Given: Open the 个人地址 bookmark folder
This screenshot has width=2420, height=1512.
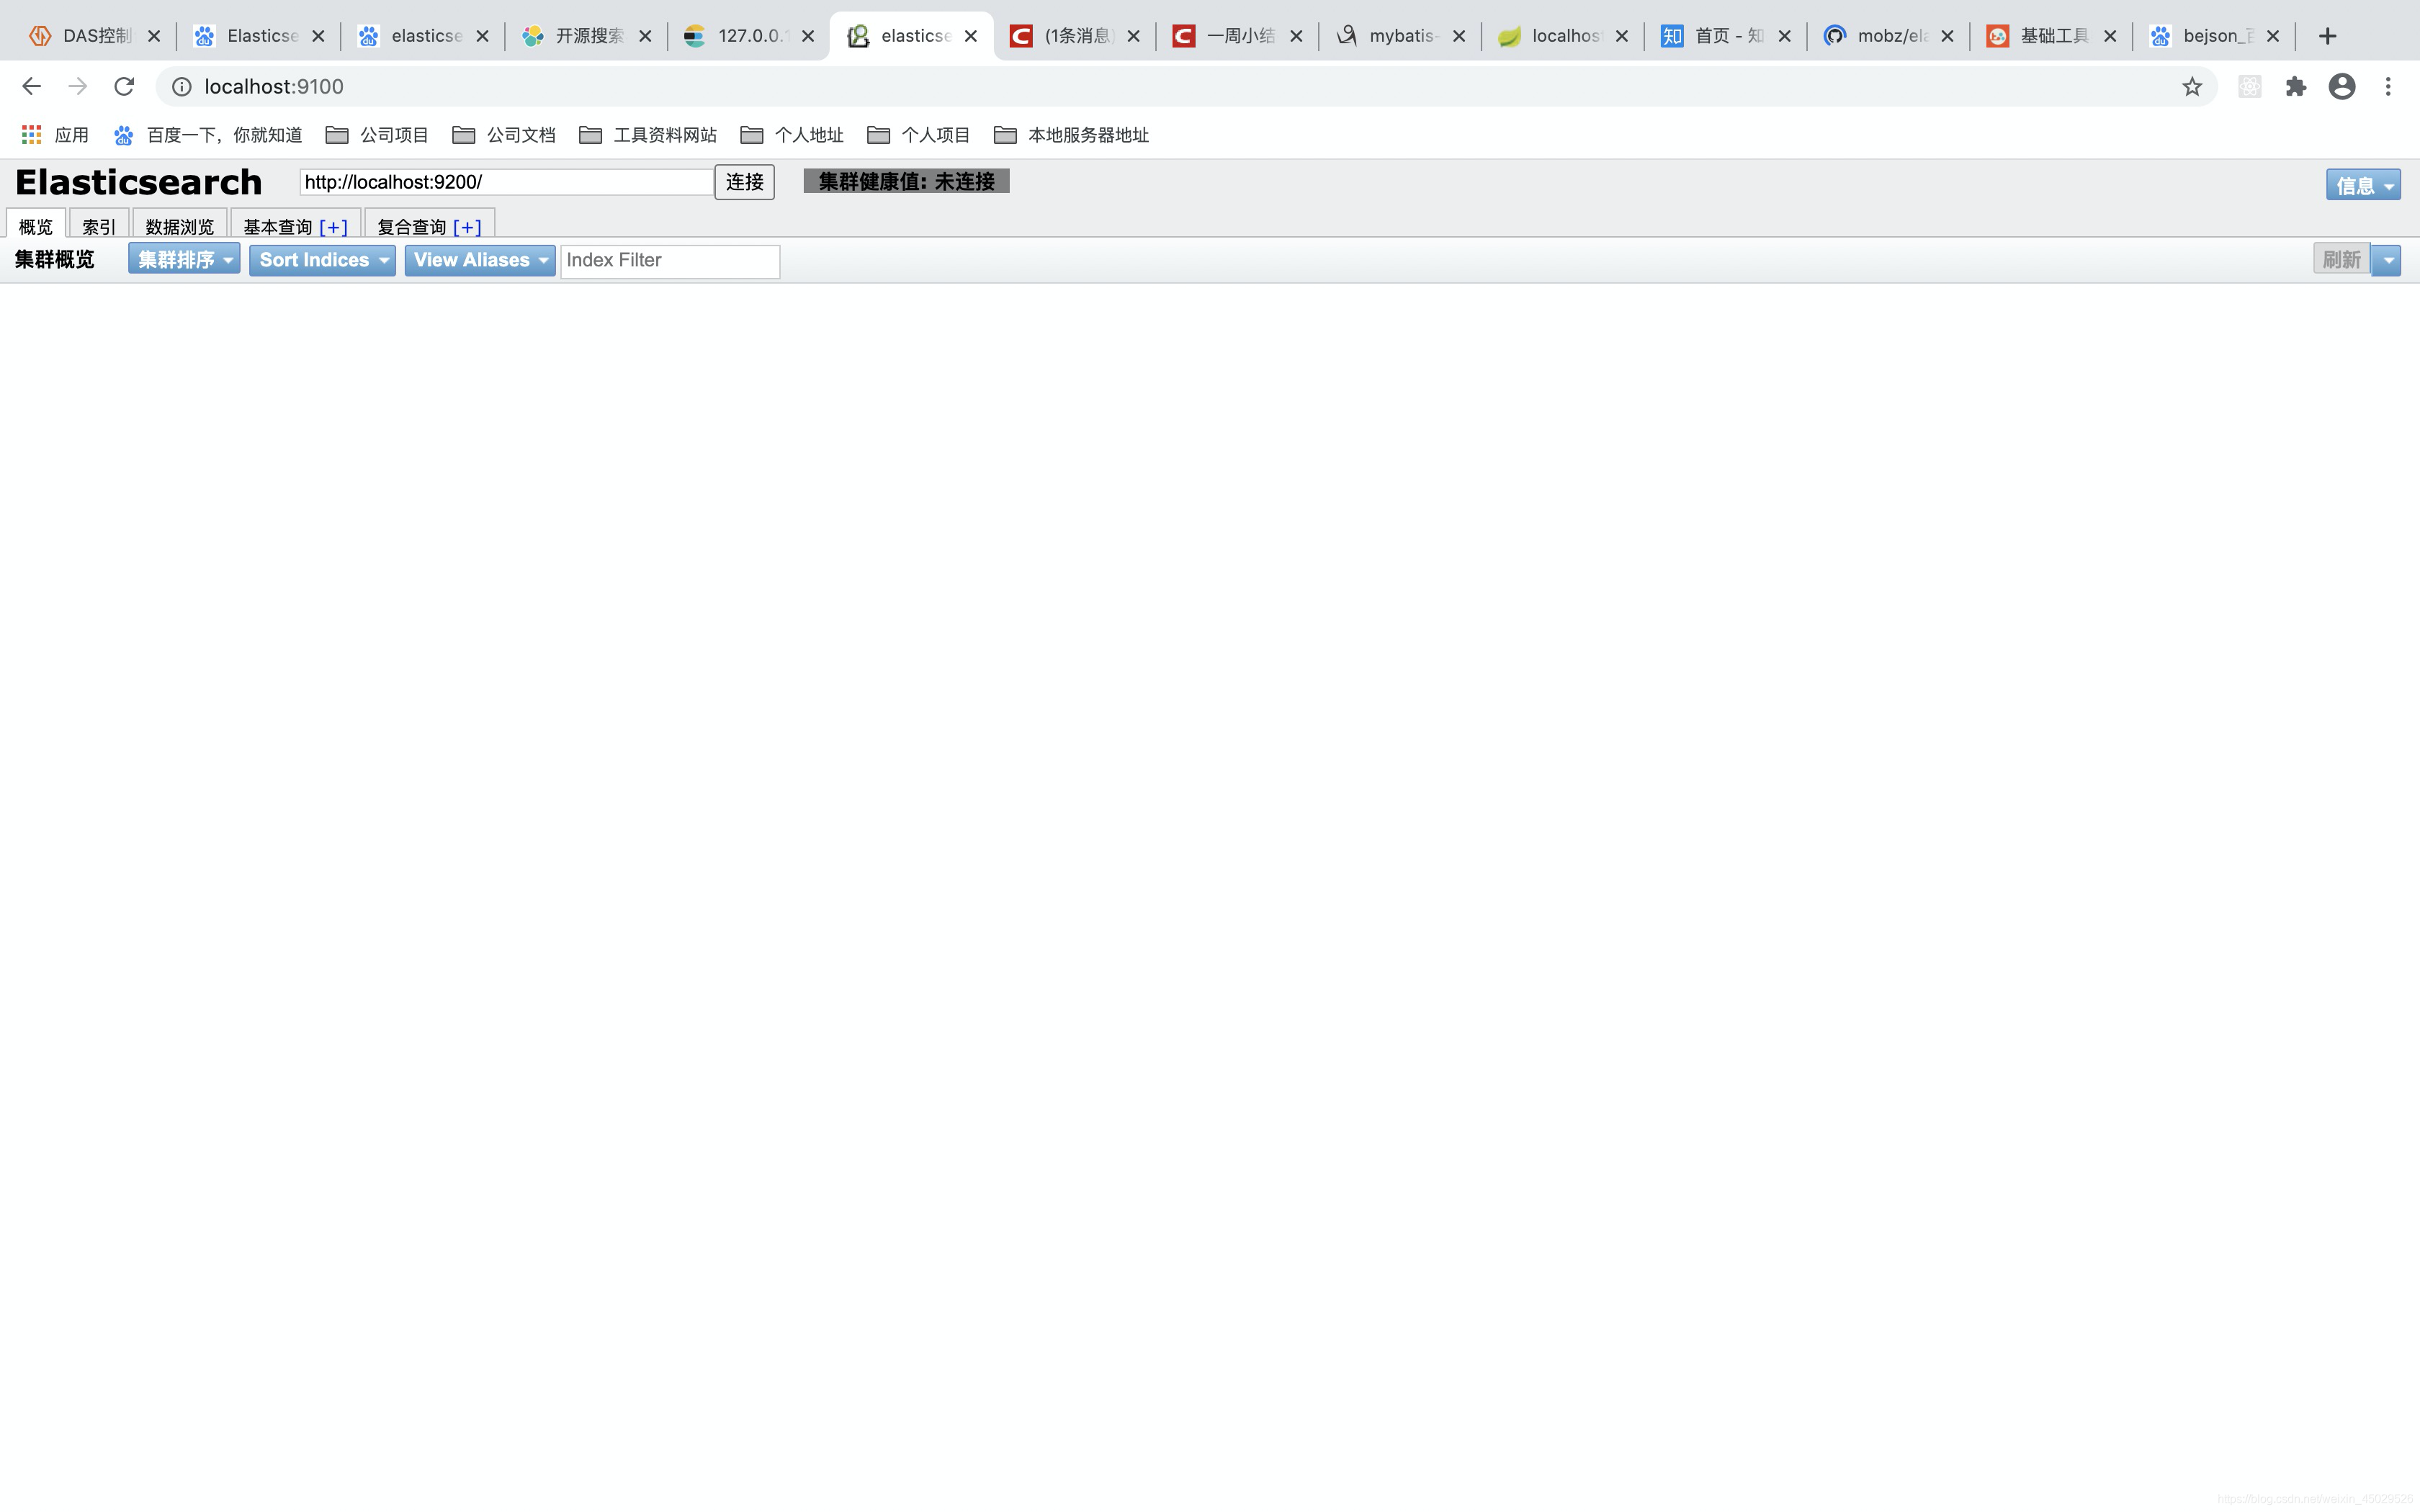Looking at the screenshot, I should pos(792,135).
